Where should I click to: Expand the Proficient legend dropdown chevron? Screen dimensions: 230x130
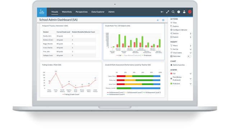(190, 84)
